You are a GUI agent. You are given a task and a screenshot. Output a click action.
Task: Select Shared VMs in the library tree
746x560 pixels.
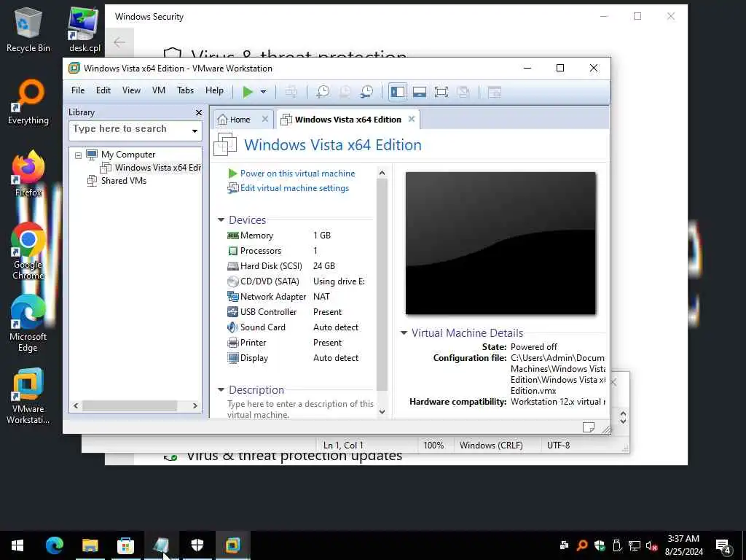[x=124, y=181]
